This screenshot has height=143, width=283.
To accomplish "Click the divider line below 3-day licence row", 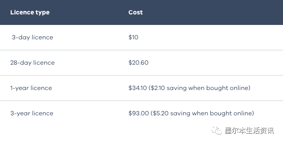I will (x=141, y=50).
